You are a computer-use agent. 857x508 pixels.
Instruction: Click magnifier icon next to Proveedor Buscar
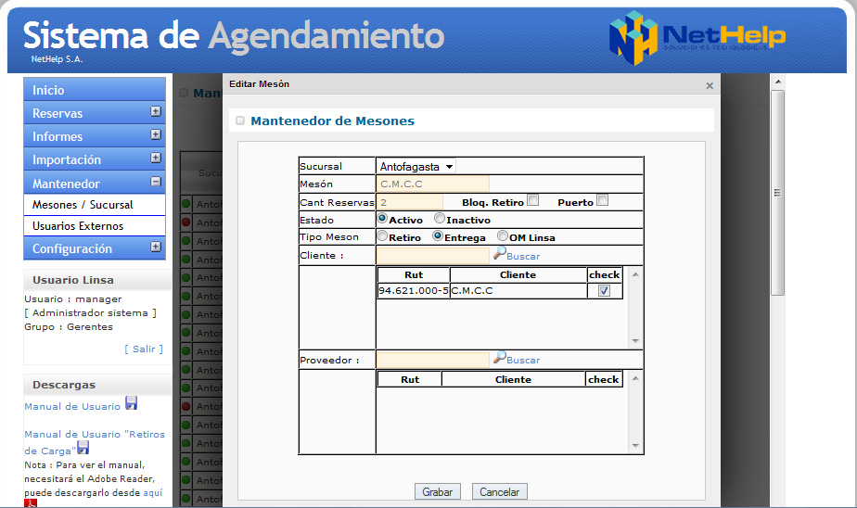(500, 357)
